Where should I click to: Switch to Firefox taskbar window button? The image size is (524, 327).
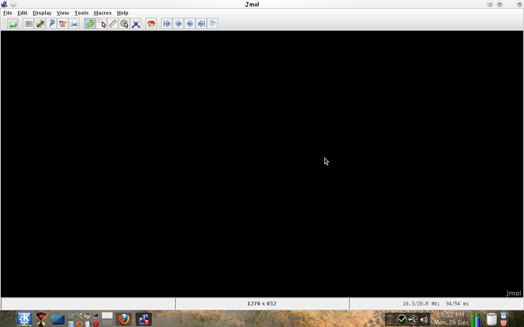point(124,319)
